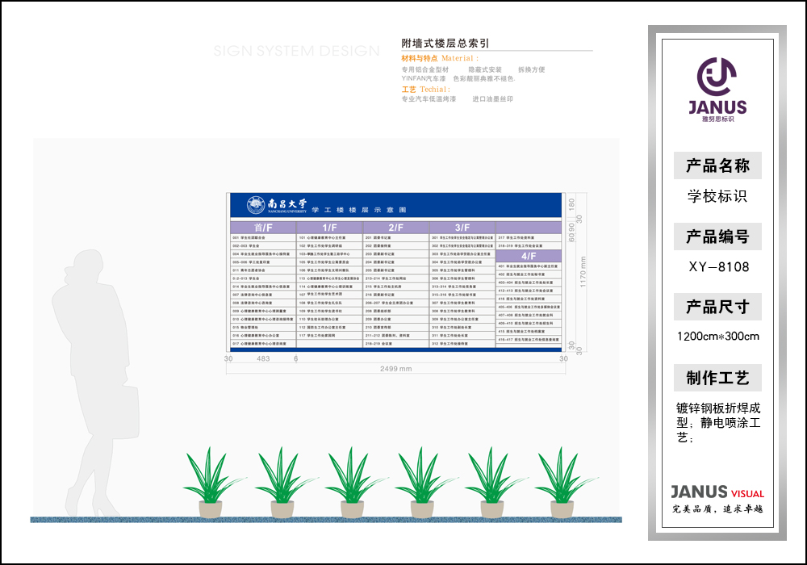Click the 产品编号 label box
The height and width of the screenshot is (565, 807).
(717, 236)
